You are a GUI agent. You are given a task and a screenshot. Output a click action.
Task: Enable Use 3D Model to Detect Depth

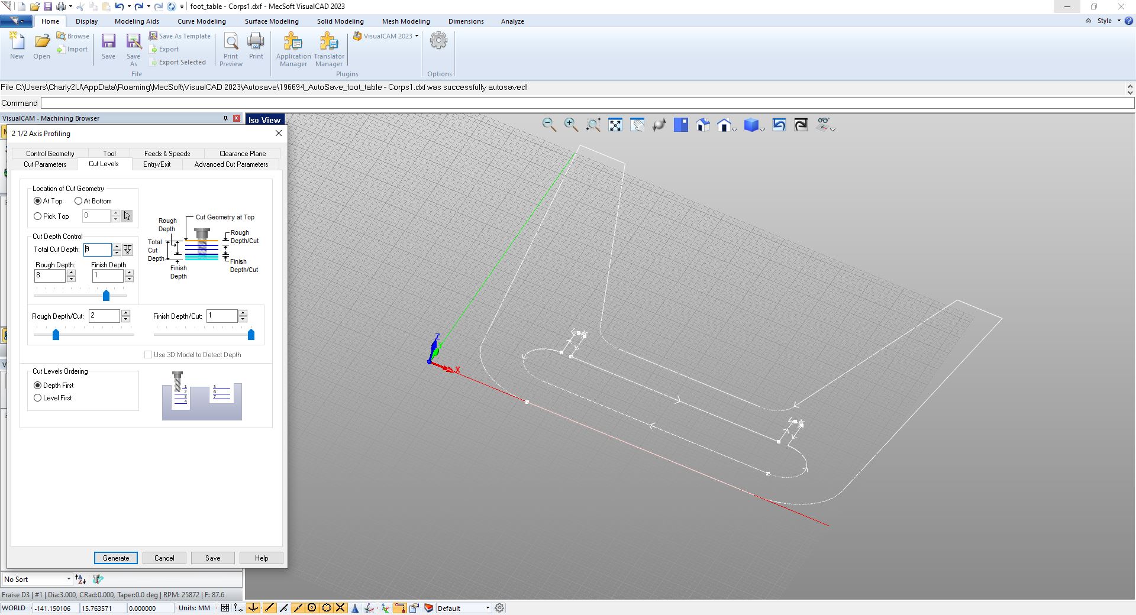coord(149,355)
